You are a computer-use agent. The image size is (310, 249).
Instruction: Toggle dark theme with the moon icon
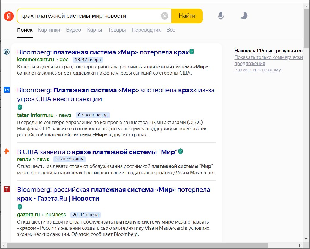point(244,16)
